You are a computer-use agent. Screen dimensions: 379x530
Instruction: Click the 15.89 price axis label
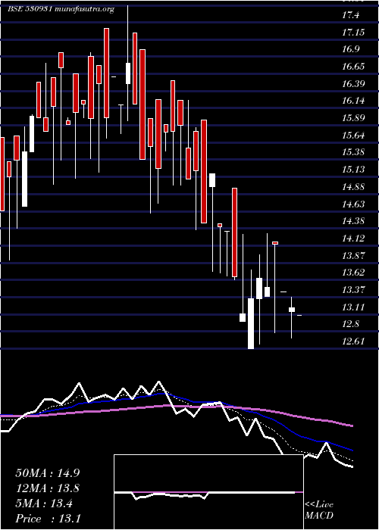[353, 118]
